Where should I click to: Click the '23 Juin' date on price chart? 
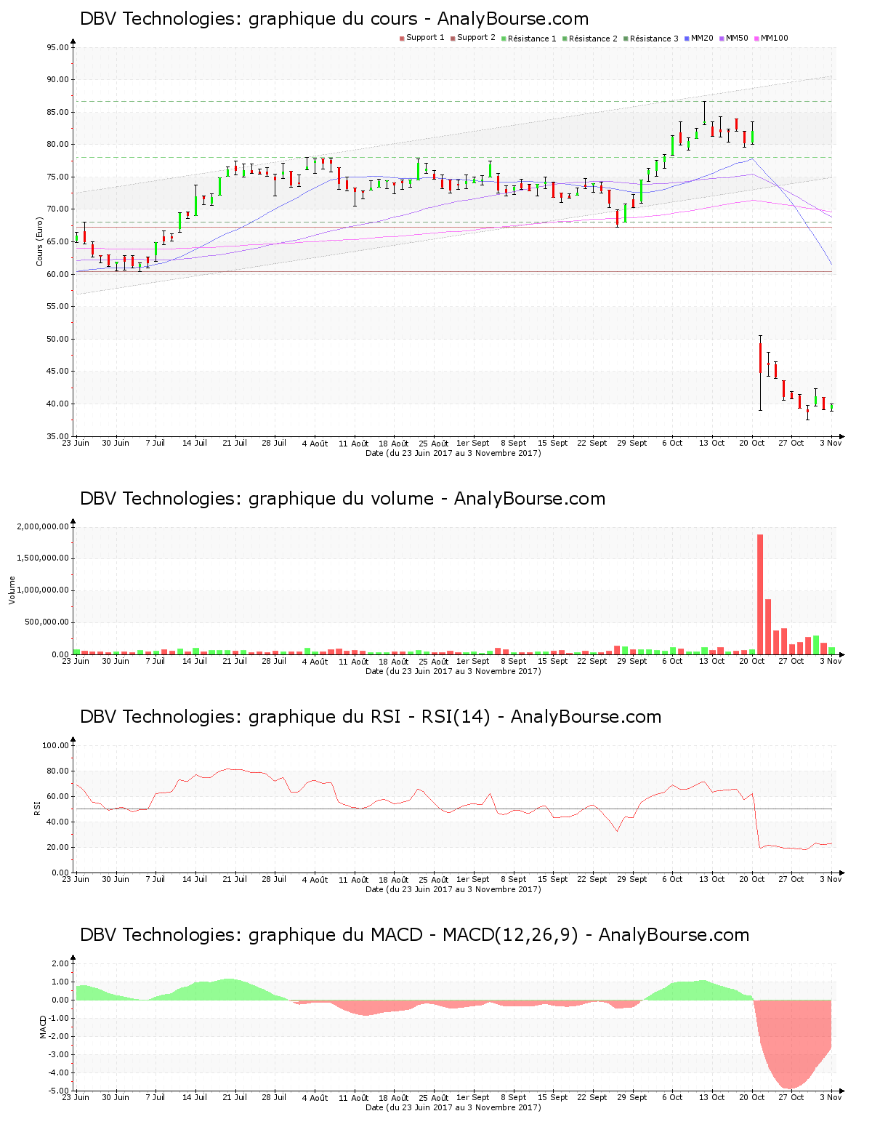tap(76, 443)
